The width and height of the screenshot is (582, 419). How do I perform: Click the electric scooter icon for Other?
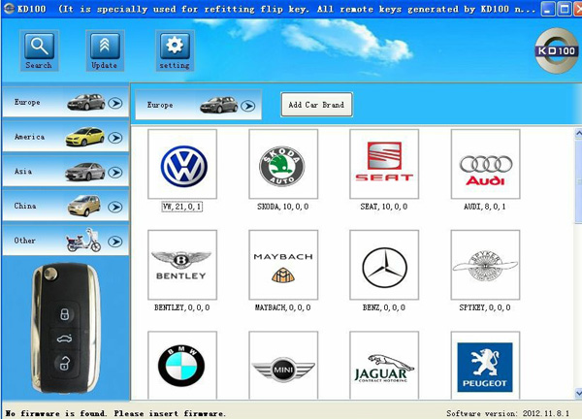click(x=83, y=241)
